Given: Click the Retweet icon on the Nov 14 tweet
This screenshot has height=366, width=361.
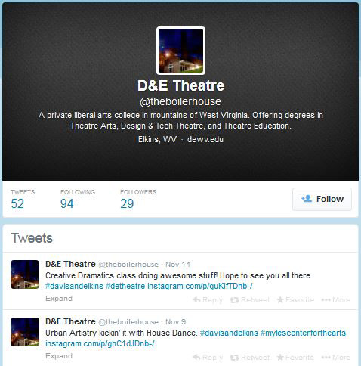Looking at the screenshot, I should pyautogui.click(x=234, y=300).
